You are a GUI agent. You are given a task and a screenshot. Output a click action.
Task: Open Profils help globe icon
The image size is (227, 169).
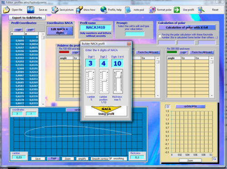(x=104, y=10)
